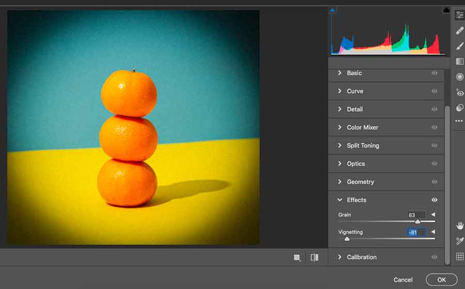The width and height of the screenshot is (465, 289).
Task: Click the Vignetting label text
Action: [x=350, y=232]
